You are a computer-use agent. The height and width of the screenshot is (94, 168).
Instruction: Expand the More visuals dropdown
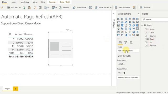111,8
